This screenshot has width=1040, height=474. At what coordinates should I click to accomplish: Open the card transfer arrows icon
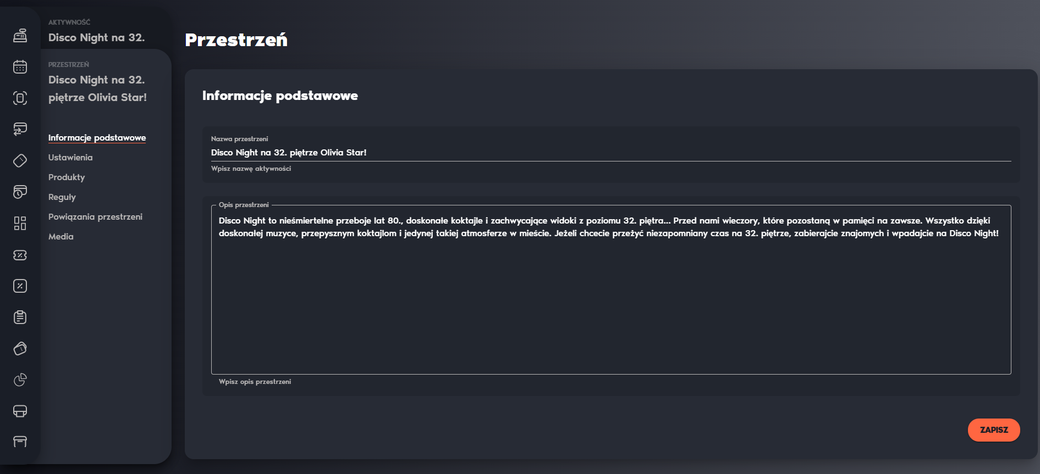tap(20, 129)
